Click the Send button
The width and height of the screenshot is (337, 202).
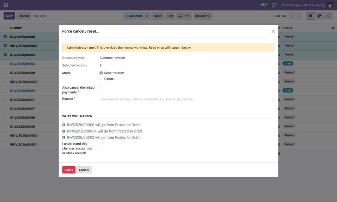pyautogui.click(x=158, y=16)
